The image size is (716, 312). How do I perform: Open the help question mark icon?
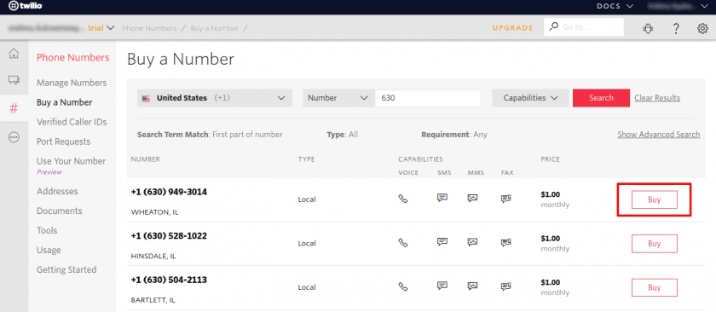[676, 28]
